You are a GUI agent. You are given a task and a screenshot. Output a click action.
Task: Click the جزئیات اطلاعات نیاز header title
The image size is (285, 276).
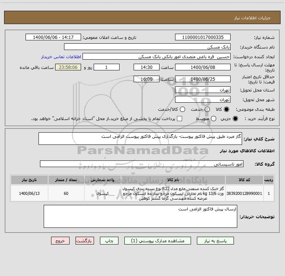point(252,18)
